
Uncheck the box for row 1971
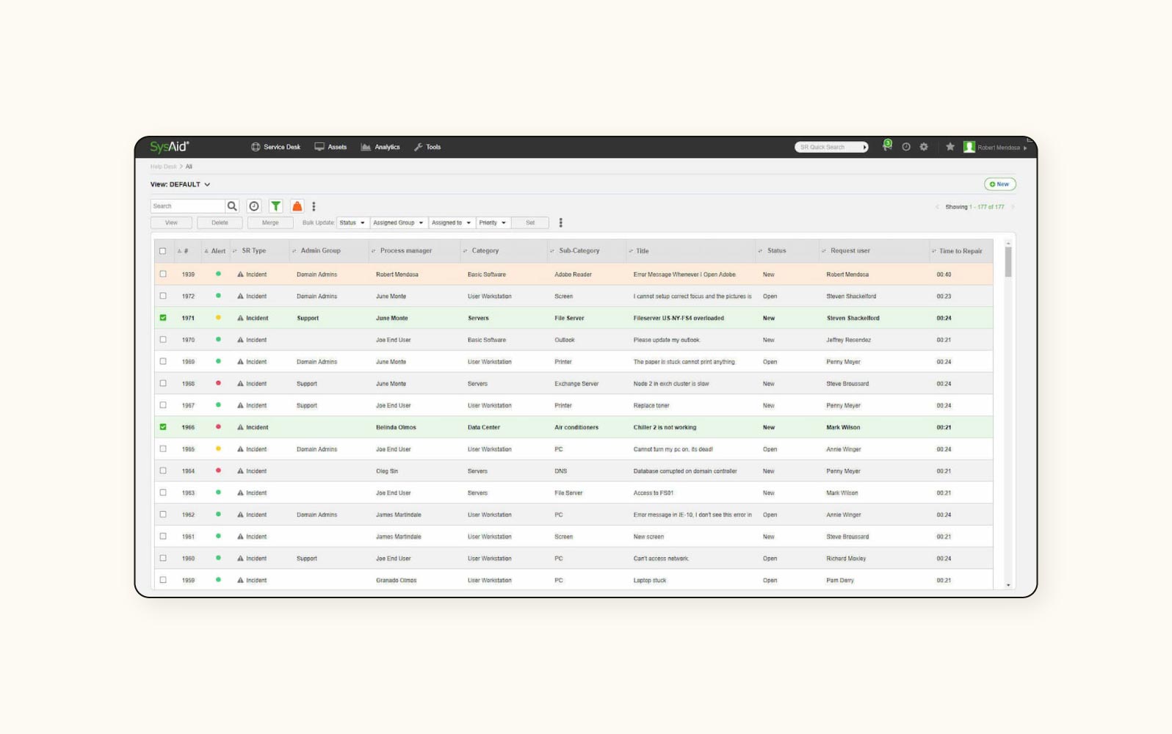pos(163,318)
